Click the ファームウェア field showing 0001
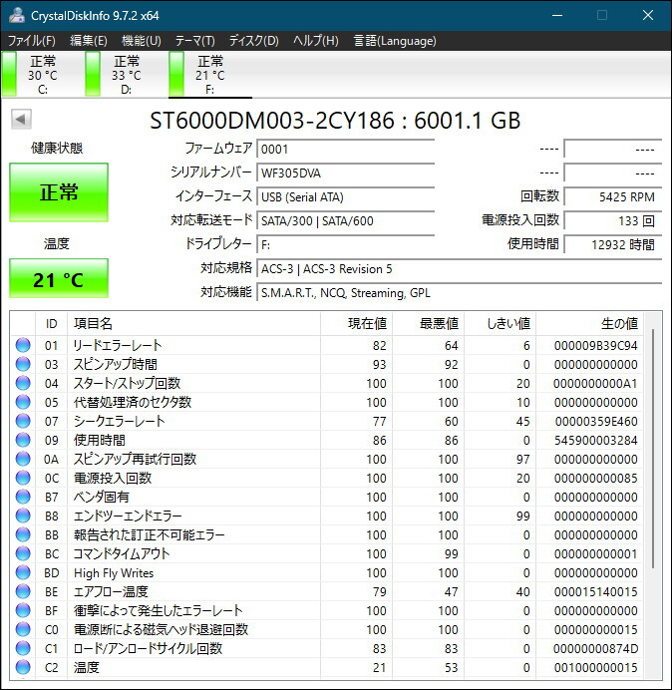672x690 pixels. pos(346,149)
